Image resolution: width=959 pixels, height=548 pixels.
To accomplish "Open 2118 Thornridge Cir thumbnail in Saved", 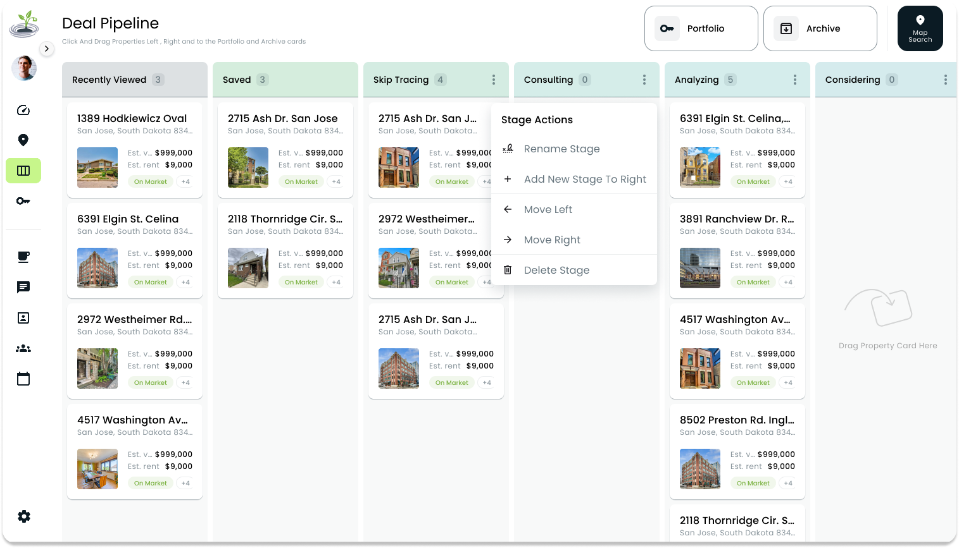I will pos(248,268).
